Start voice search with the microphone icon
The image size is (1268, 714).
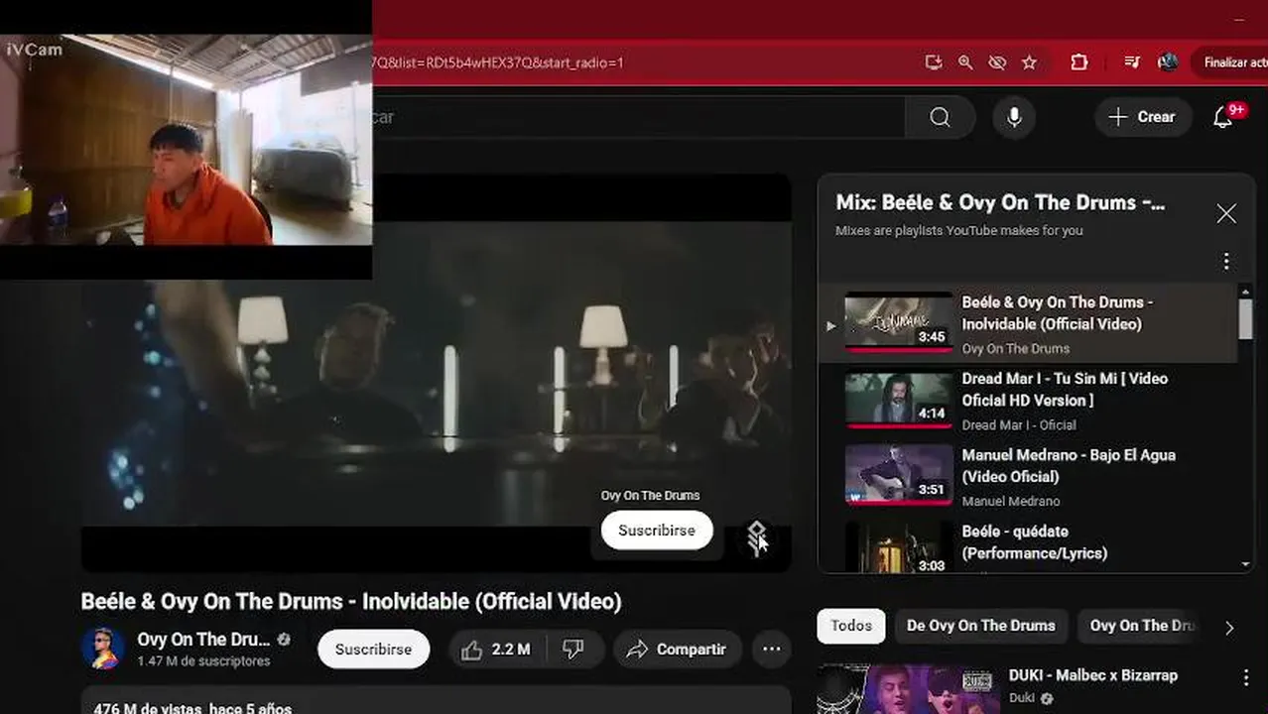[x=1014, y=117]
